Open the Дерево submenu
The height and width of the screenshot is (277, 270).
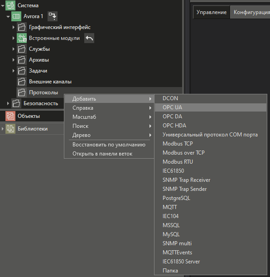click(110, 135)
